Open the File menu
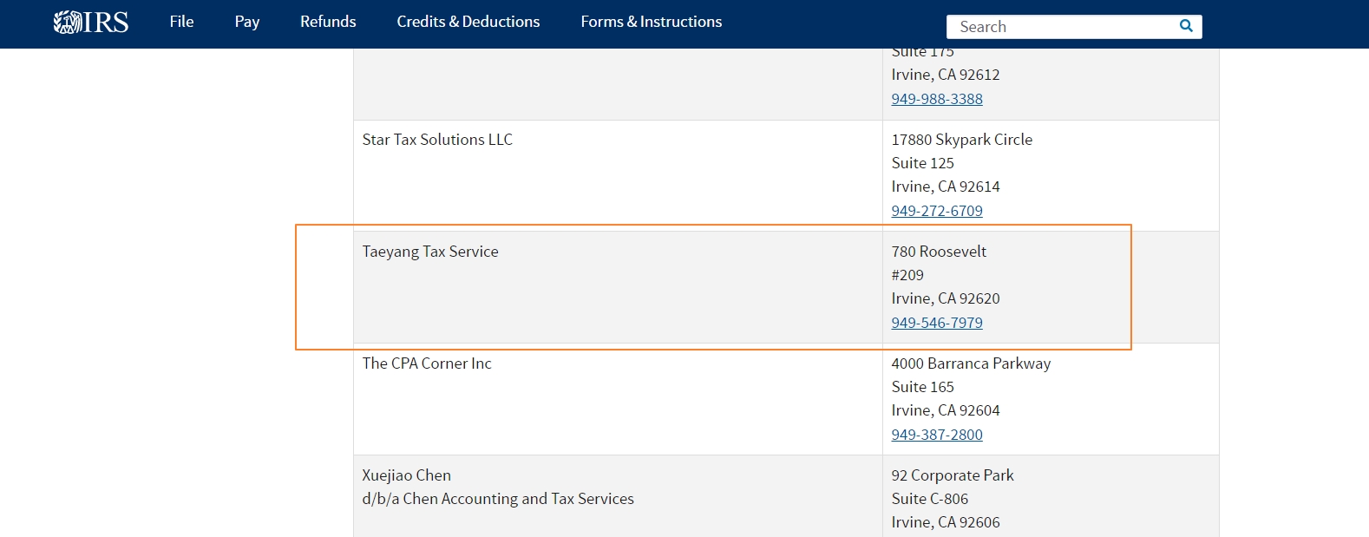The image size is (1369, 537). click(x=181, y=22)
